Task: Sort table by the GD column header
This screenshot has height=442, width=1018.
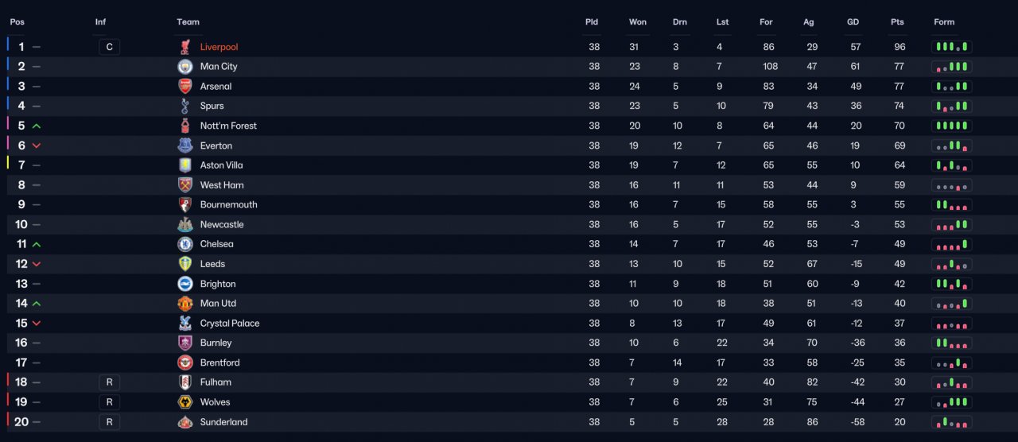Action: click(853, 22)
